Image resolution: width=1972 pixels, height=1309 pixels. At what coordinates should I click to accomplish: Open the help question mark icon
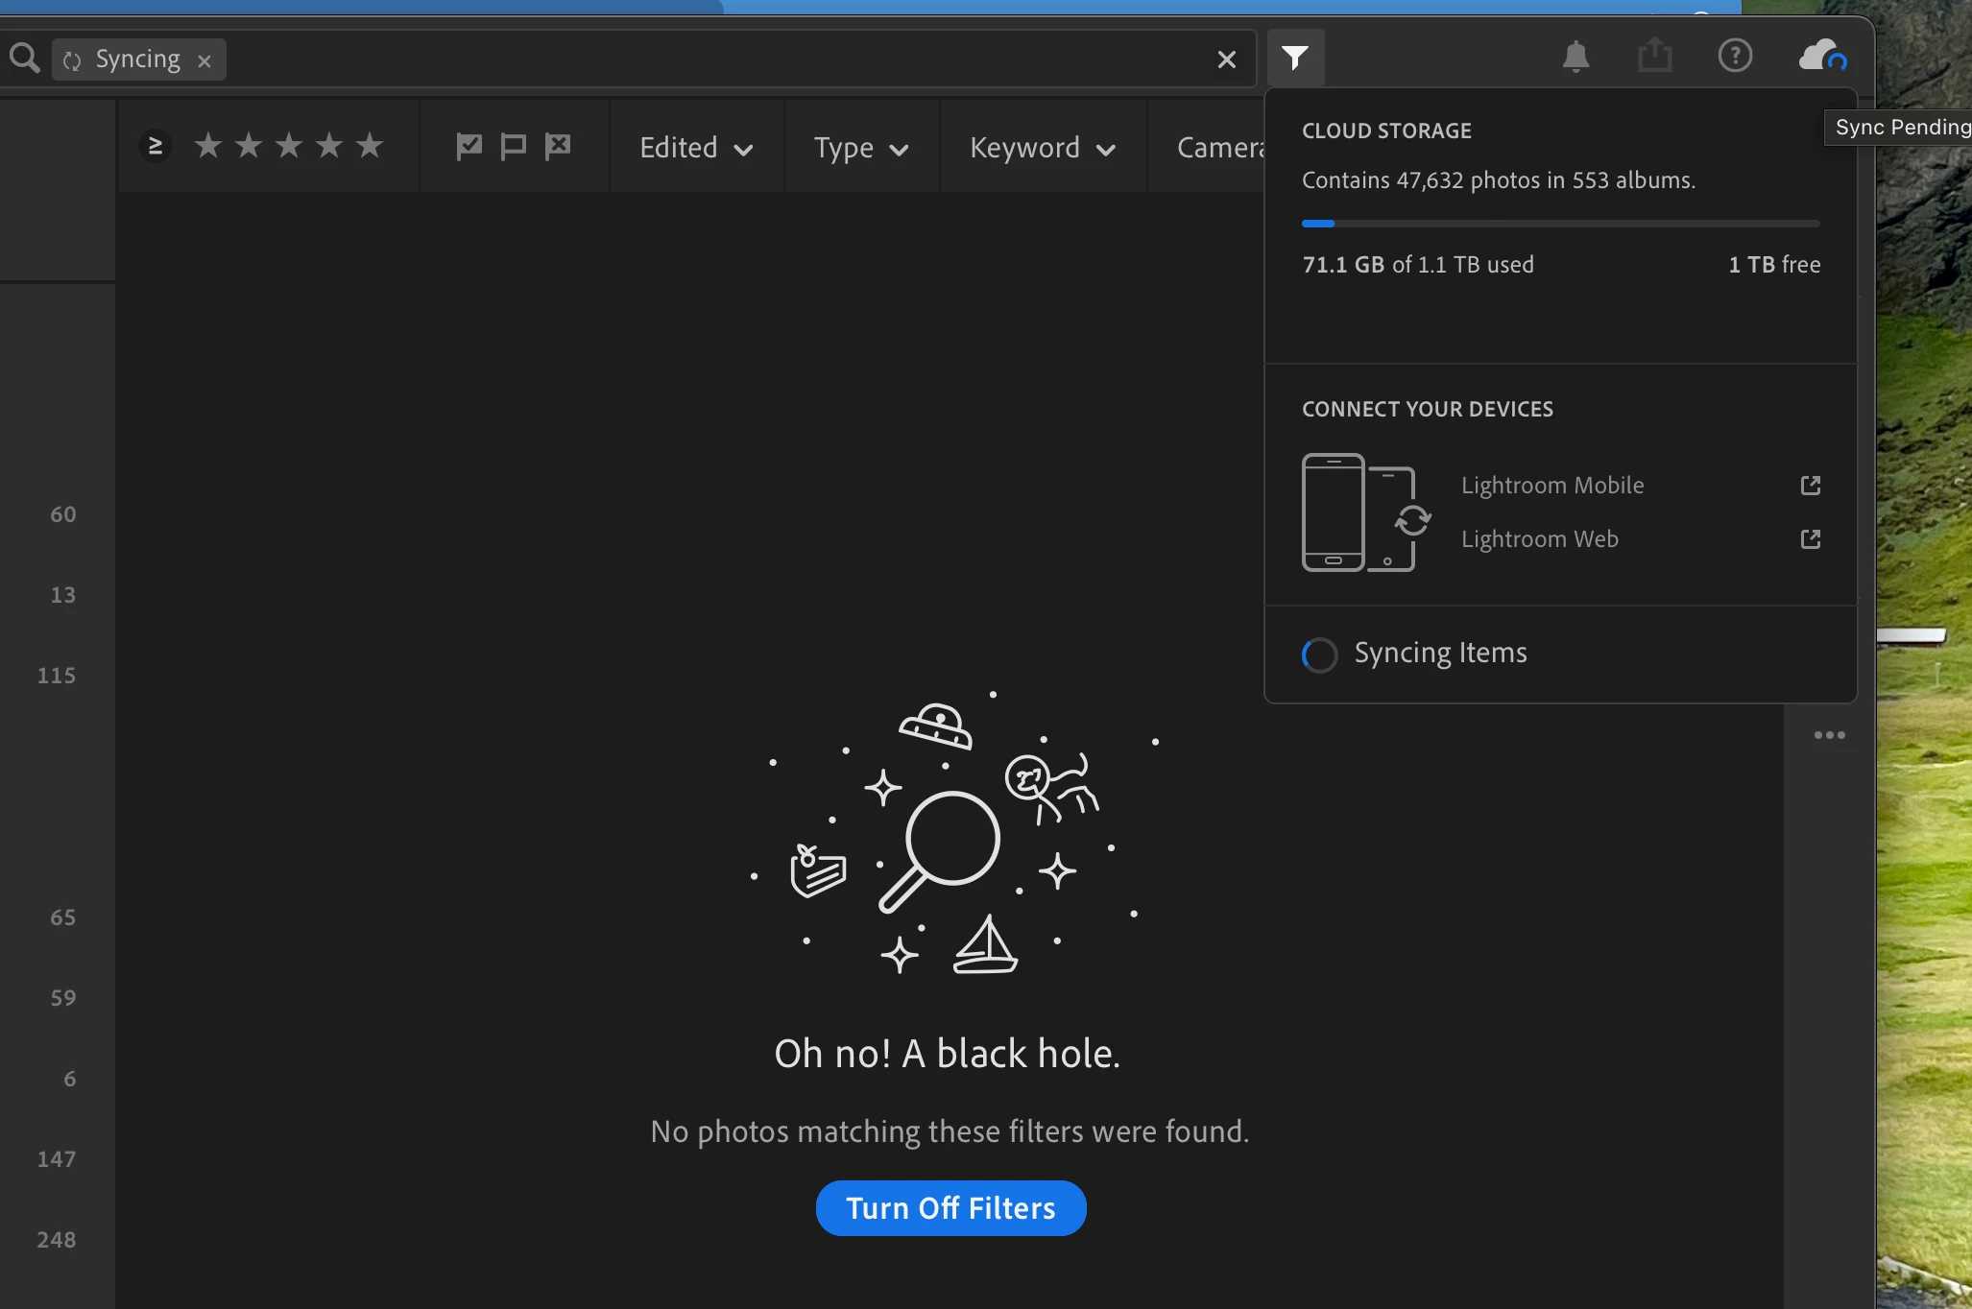click(x=1735, y=56)
